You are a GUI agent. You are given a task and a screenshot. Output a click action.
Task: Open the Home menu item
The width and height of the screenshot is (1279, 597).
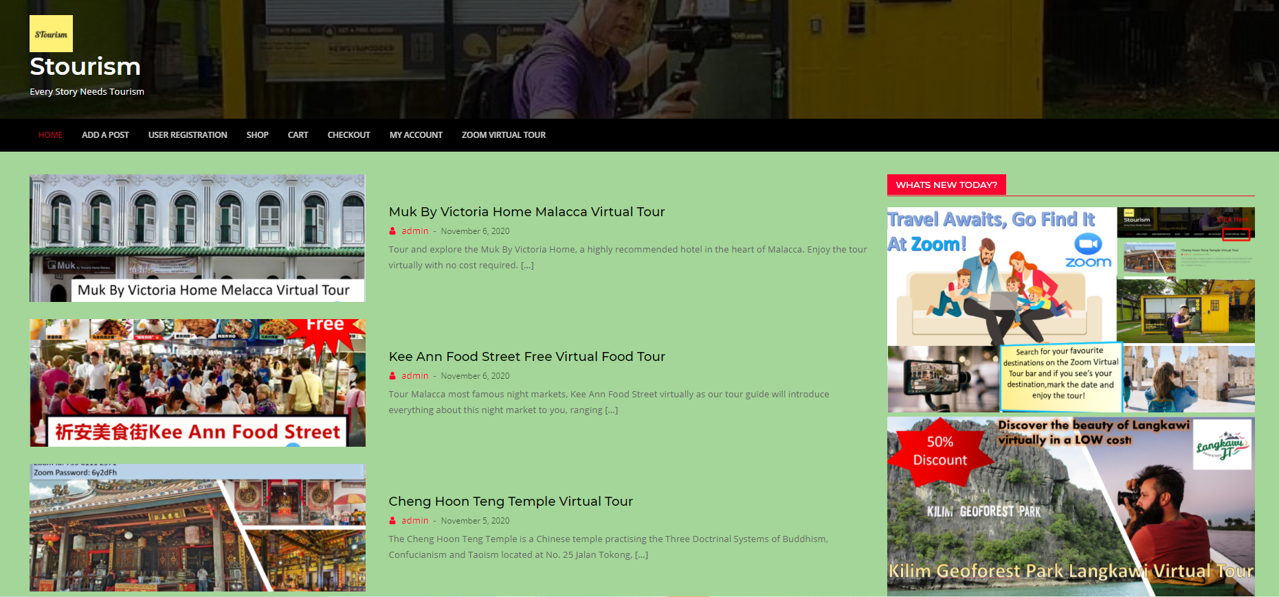(50, 135)
